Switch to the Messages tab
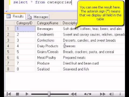Viewport: 129px width, 97px height. click(x=38, y=17)
